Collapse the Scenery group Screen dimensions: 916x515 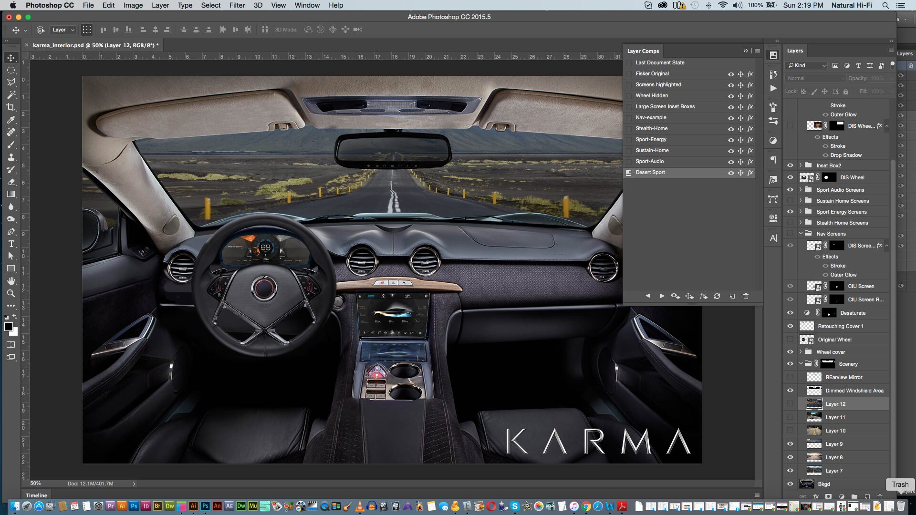pyautogui.click(x=801, y=364)
